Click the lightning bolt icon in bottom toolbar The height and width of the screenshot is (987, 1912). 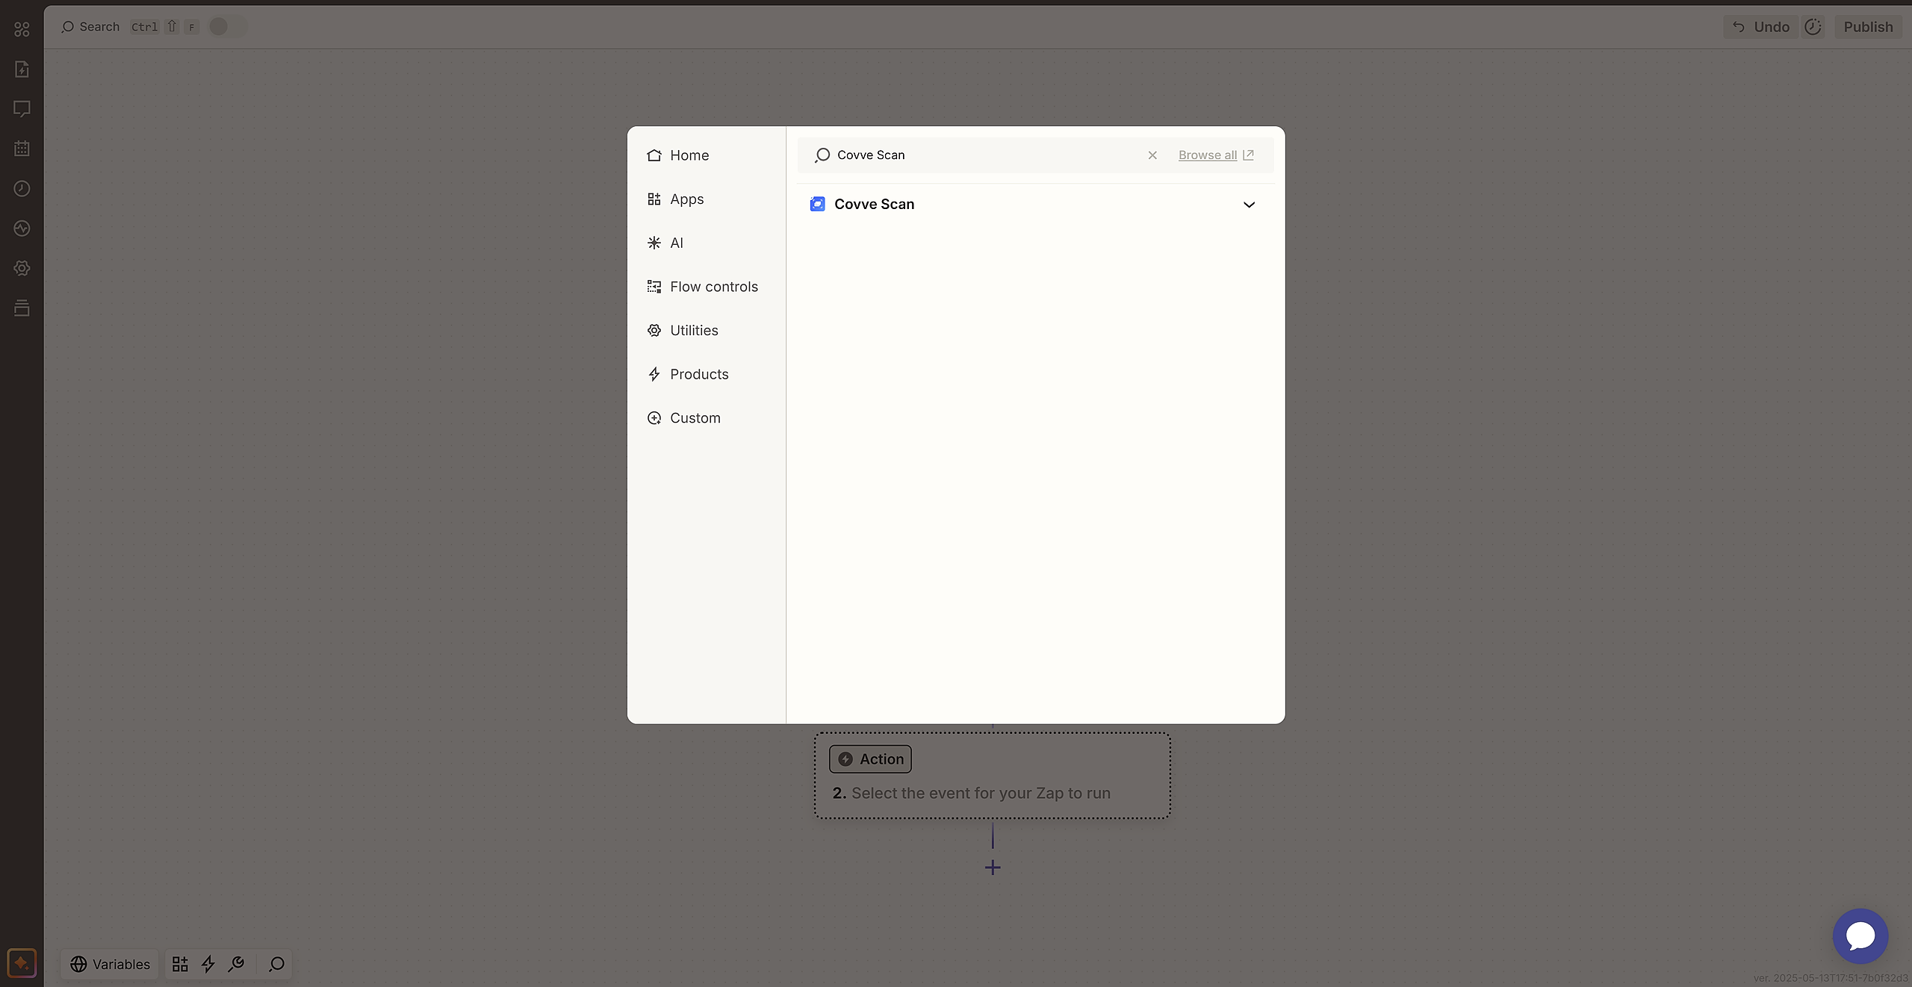click(208, 964)
